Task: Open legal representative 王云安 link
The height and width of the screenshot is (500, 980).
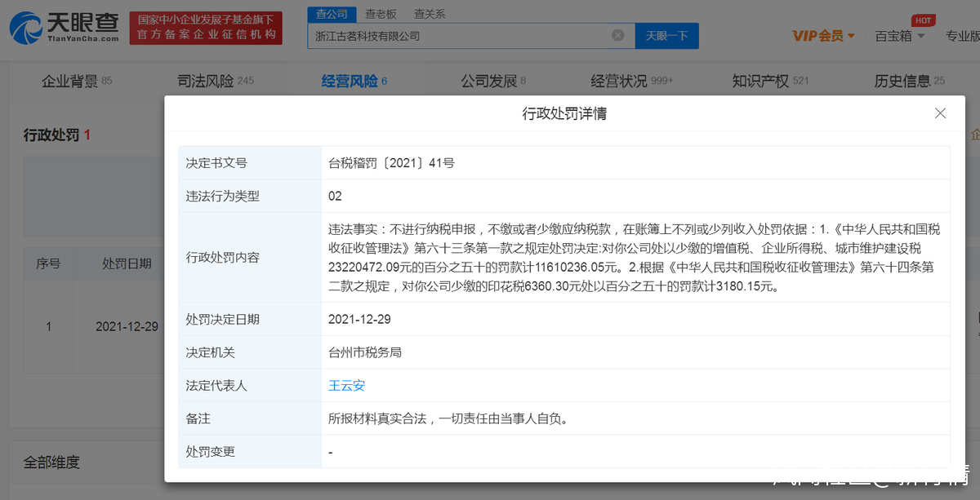Action: click(x=346, y=386)
